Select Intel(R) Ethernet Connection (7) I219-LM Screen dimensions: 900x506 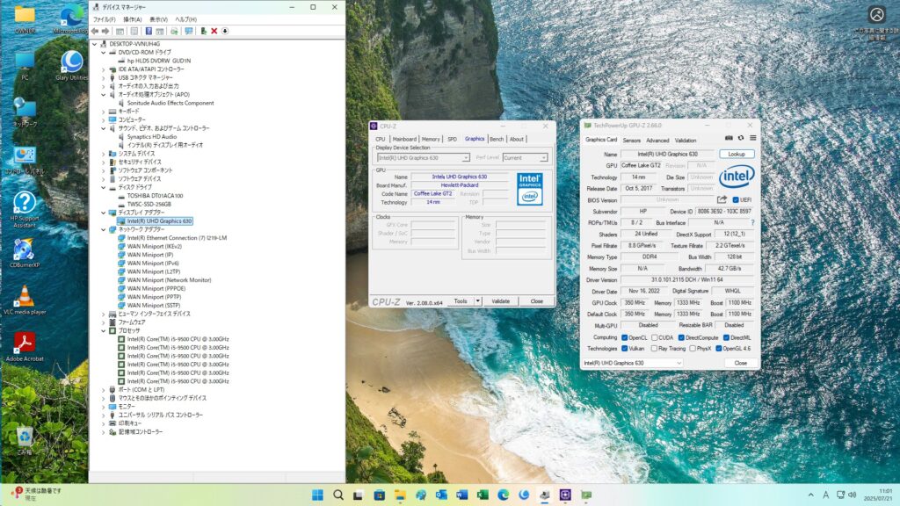click(177, 238)
